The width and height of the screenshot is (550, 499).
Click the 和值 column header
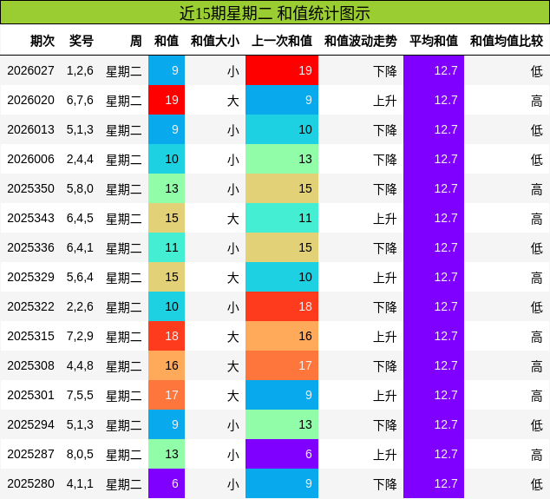click(x=167, y=41)
